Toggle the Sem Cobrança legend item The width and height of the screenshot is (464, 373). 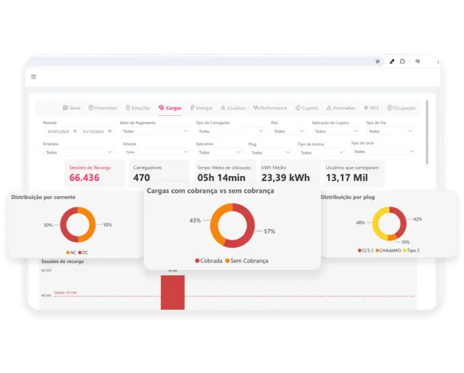[247, 261]
